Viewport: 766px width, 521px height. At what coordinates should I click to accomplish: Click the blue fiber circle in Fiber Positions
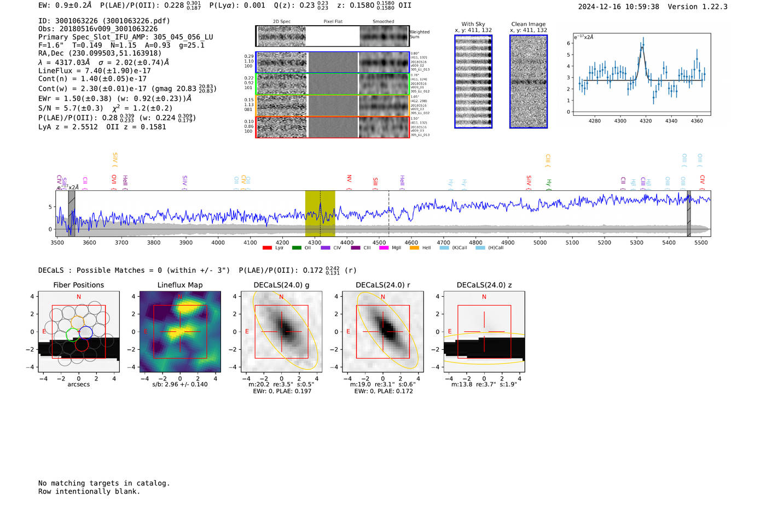pyautogui.click(x=86, y=332)
